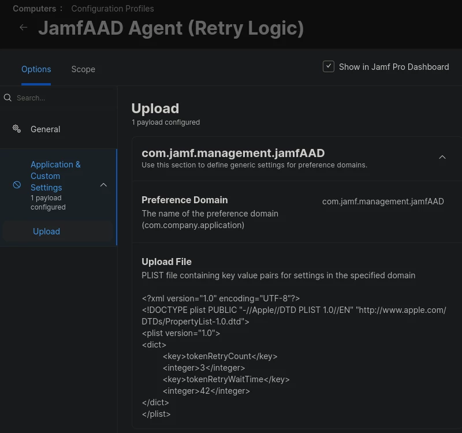Click the search magnifier icon

point(8,98)
